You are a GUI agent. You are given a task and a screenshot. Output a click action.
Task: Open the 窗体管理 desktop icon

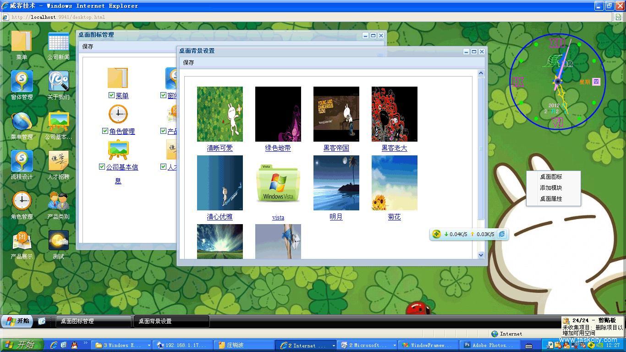(x=22, y=82)
